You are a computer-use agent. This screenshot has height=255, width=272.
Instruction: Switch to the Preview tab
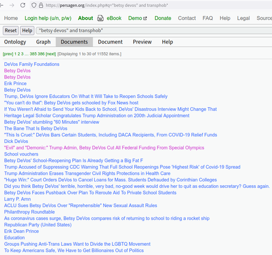coord(142,42)
